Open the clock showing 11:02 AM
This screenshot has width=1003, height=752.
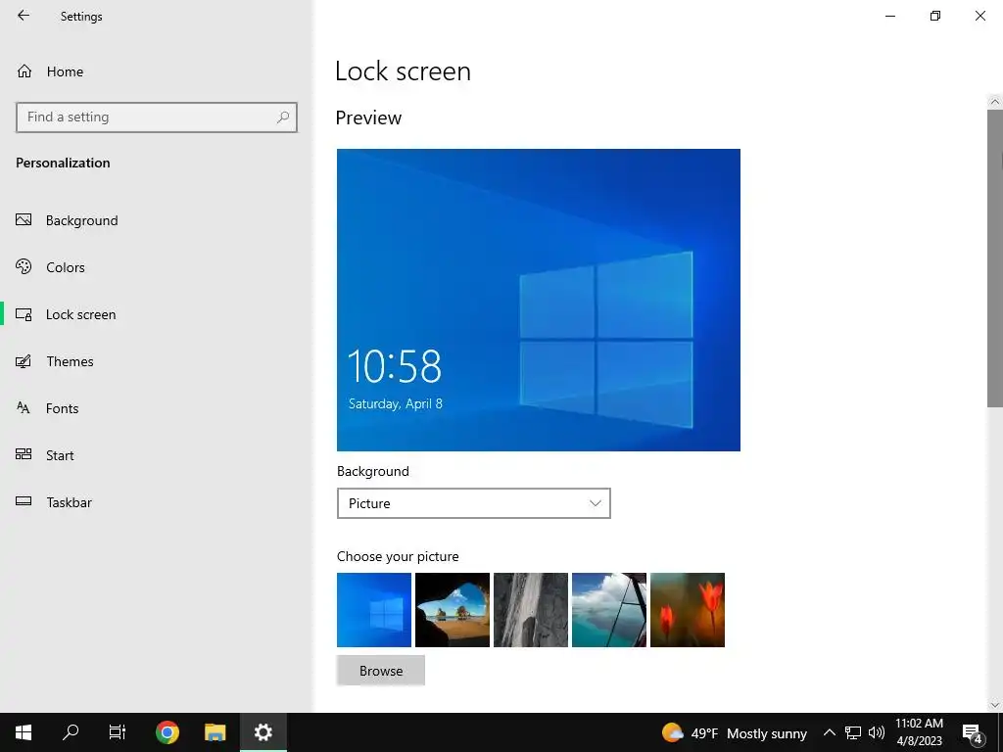[x=919, y=732]
